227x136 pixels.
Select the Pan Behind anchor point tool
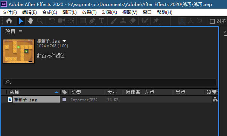[x=71, y=21]
